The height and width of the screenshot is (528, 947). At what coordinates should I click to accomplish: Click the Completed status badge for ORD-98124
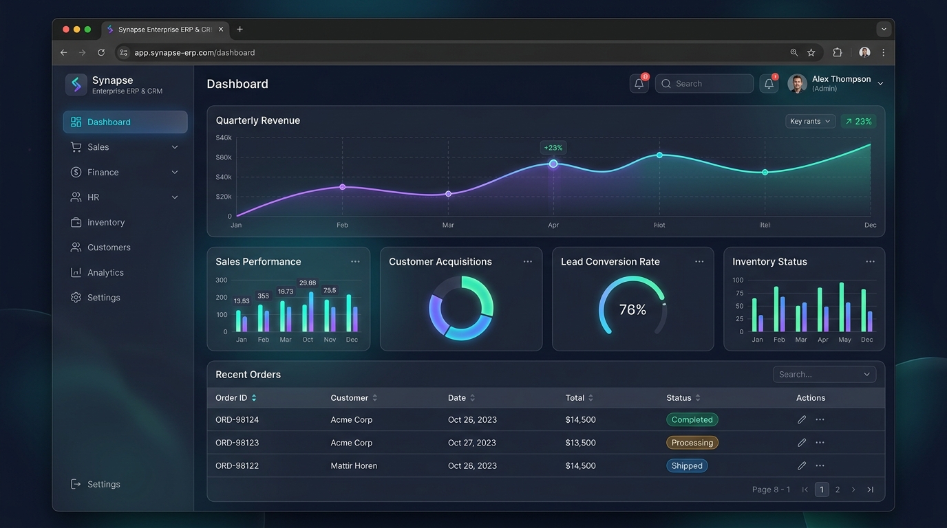692,419
